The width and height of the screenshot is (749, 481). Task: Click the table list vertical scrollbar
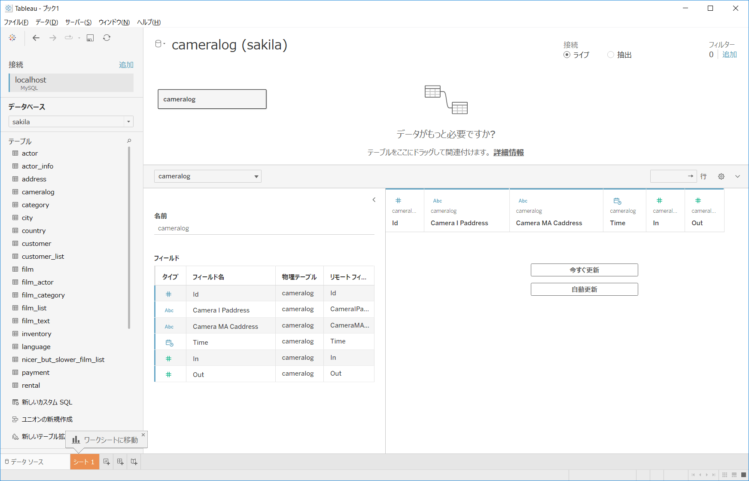click(129, 238)
